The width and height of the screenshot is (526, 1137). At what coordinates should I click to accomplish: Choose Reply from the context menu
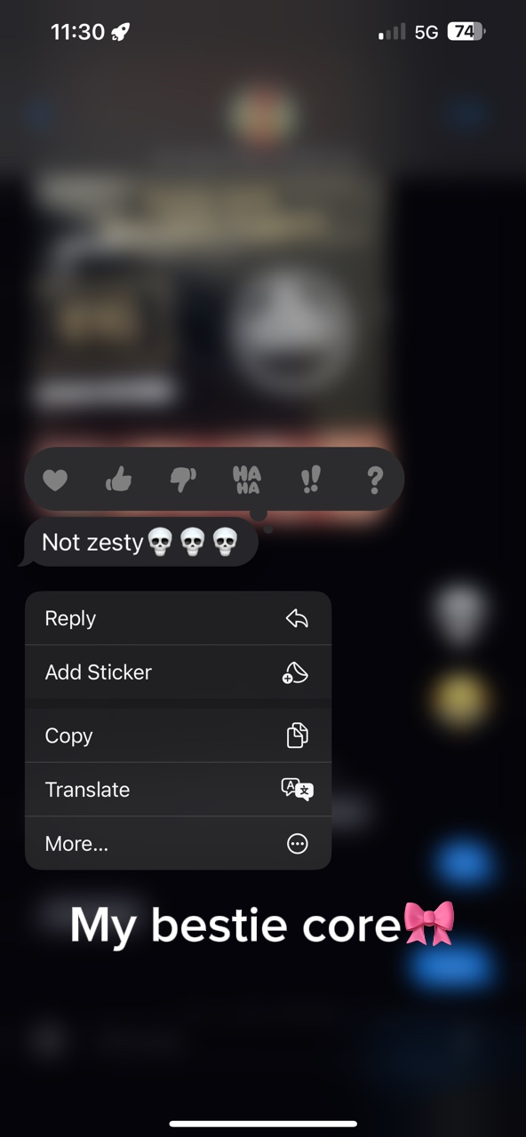[x=178, y=618]
